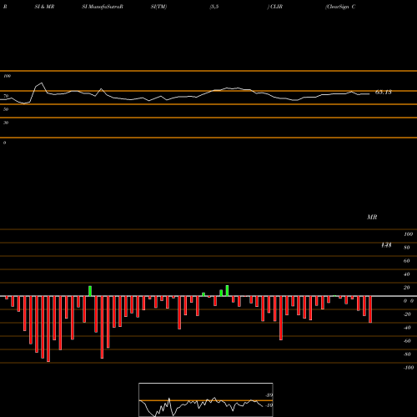417x417 pixels.
Task: Click the 50 level label on RSI axis
Action: point(6,109)
